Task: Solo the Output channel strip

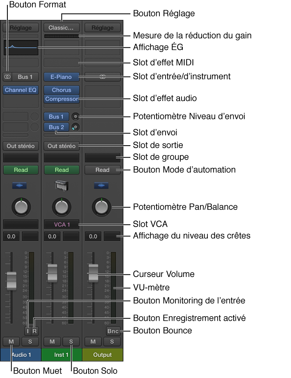Action: tap(112, 342)
